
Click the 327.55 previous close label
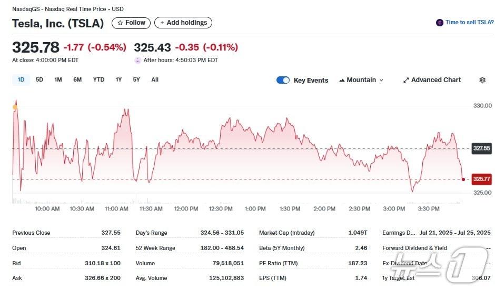tap(481, 148)
